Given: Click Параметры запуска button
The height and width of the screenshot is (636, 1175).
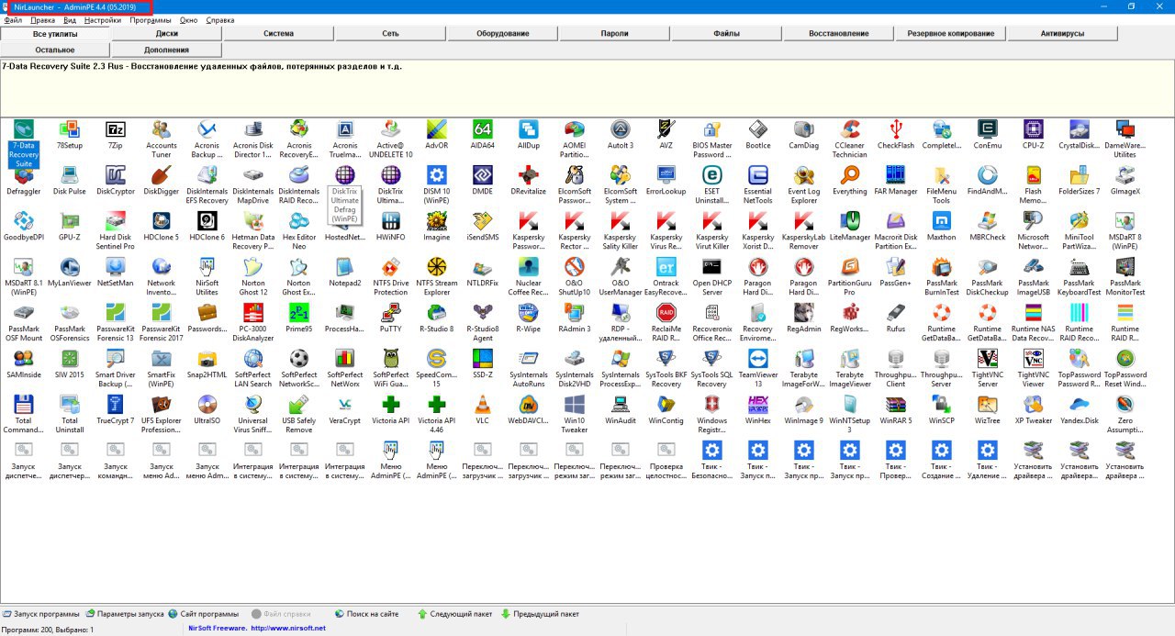Looking at the screenshot, I should coord(125,614).
